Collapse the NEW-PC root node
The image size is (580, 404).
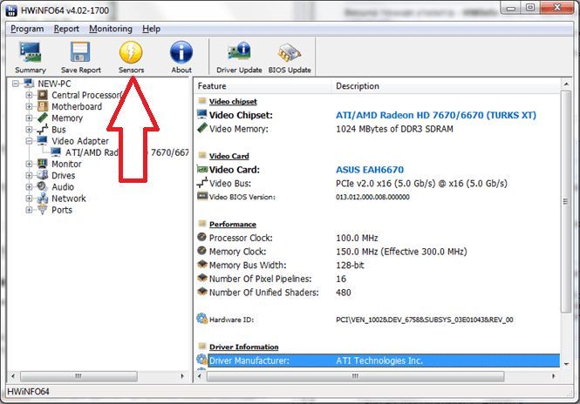point(15,84)
